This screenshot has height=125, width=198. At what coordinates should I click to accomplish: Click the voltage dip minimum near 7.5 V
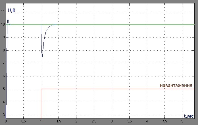coord(42,57)
